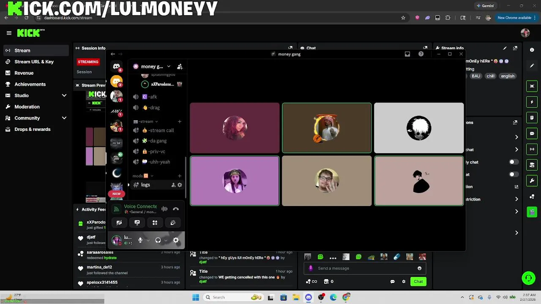The image size is (541, 304).
Task: Open the Discord help question mark icon
Action: tap(421, 54)
